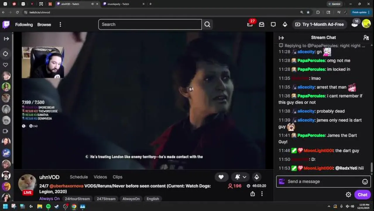Viewport: 374px width, 211px height.
Task: Bookmark this page with star icon
Action: tap(308, 12)
